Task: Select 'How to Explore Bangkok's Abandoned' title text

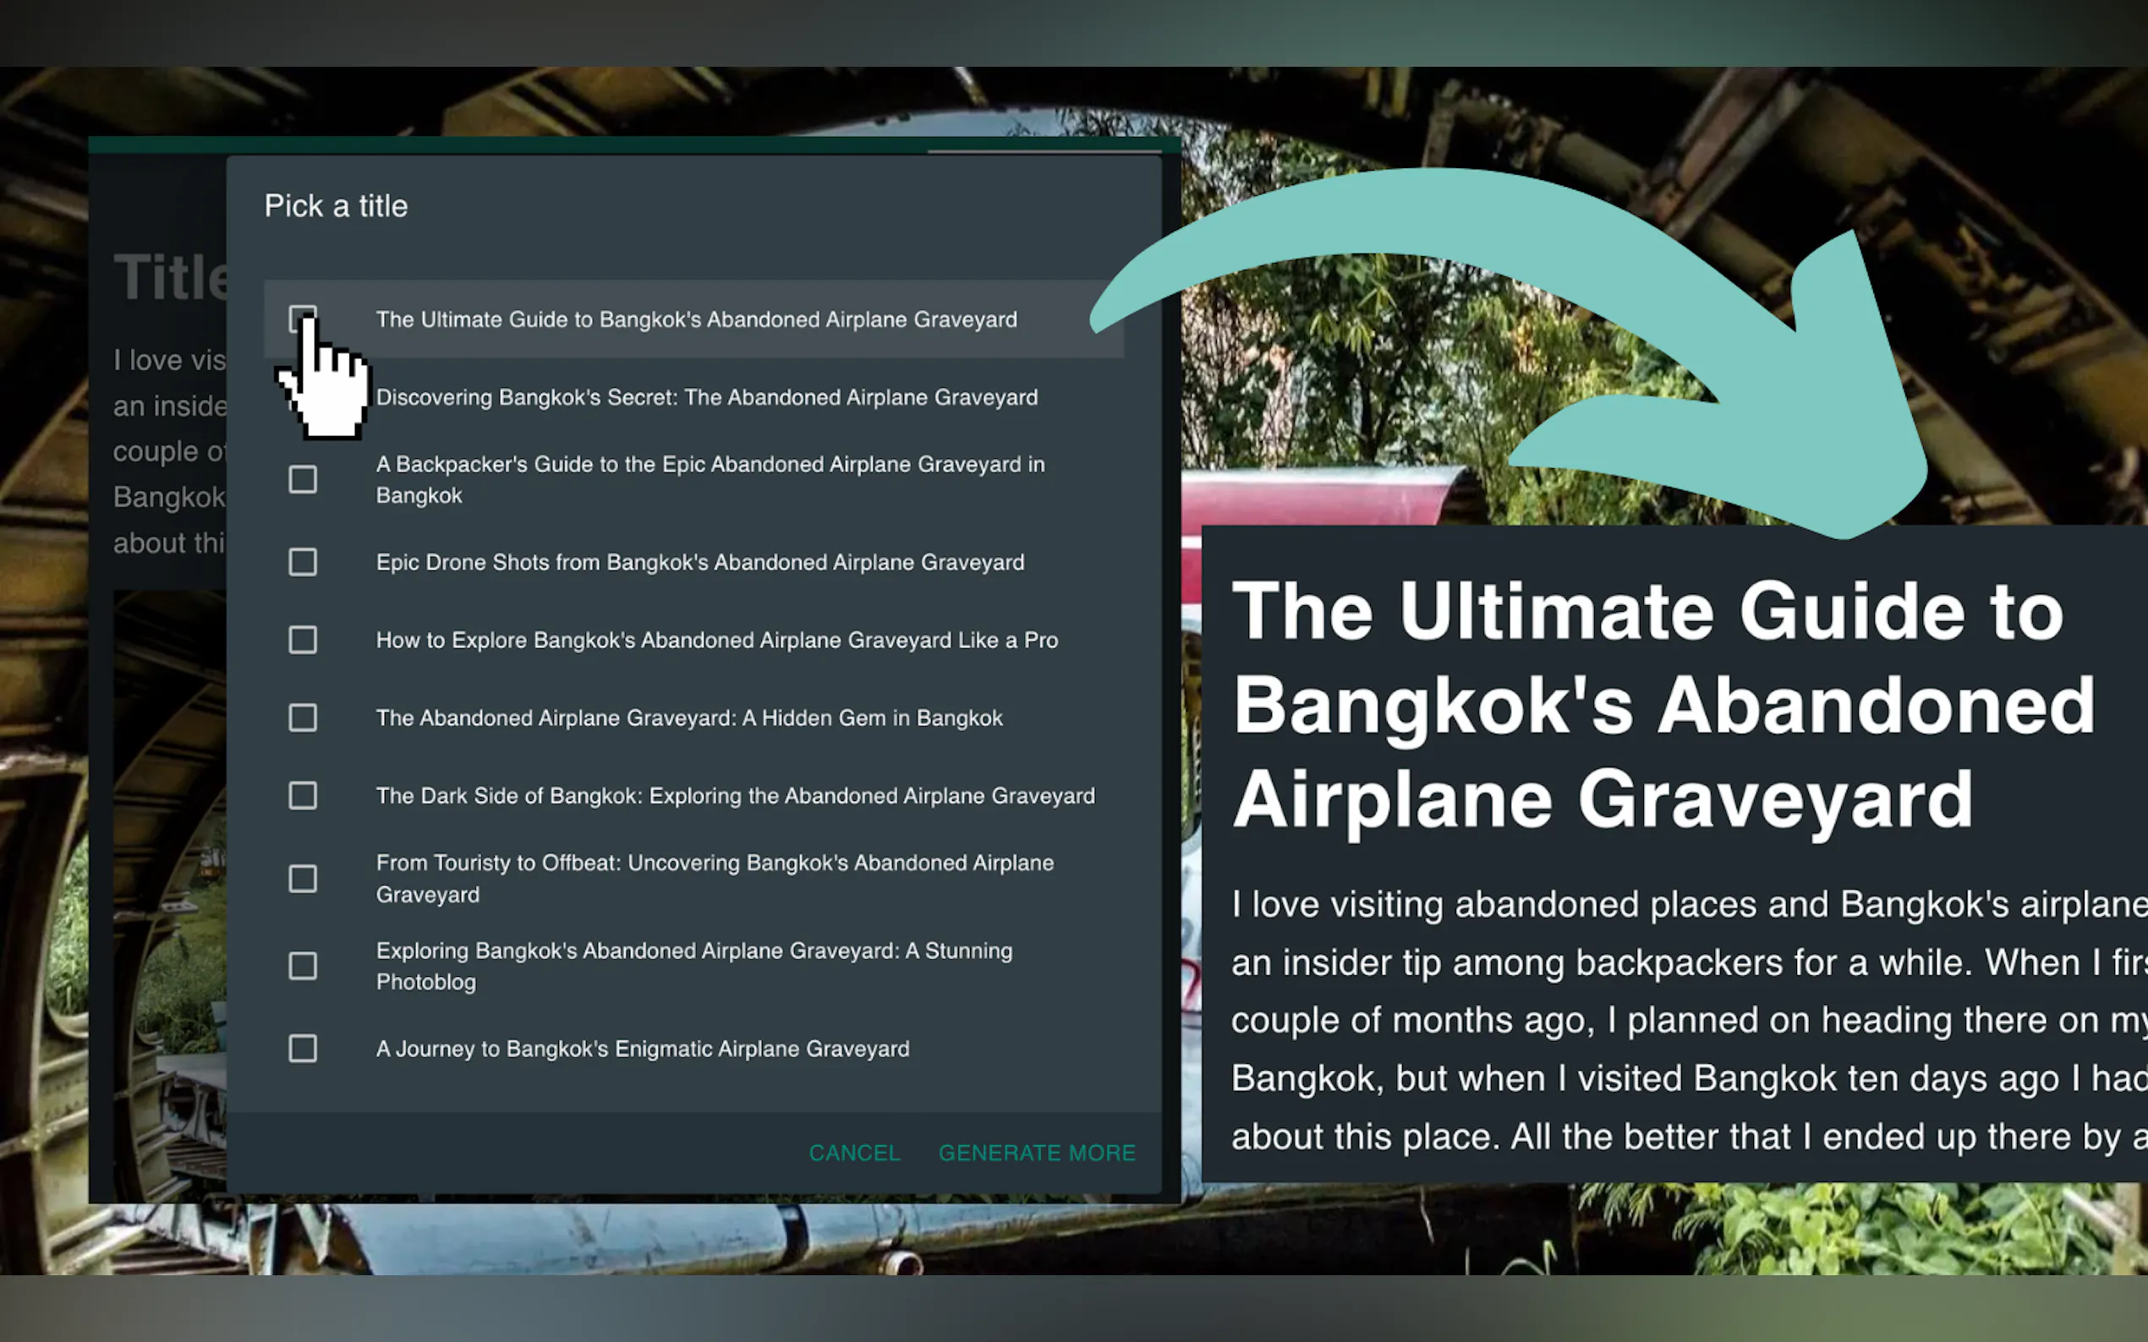Action: [716, 640]
